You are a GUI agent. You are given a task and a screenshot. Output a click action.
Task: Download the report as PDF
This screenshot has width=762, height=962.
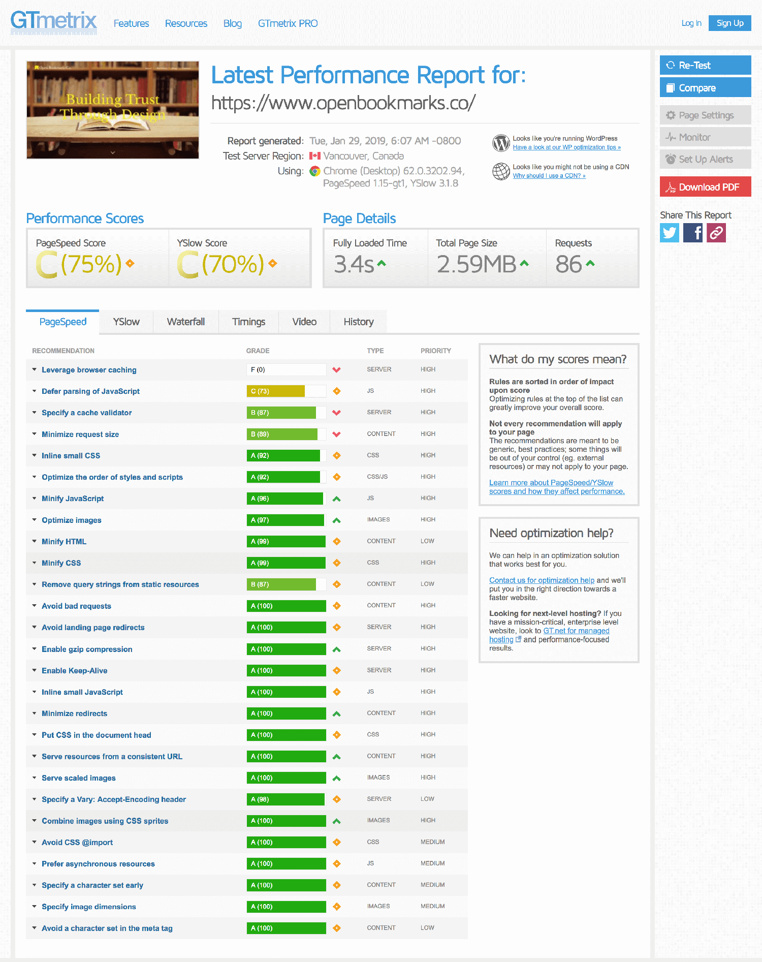(x=705, y=187)
